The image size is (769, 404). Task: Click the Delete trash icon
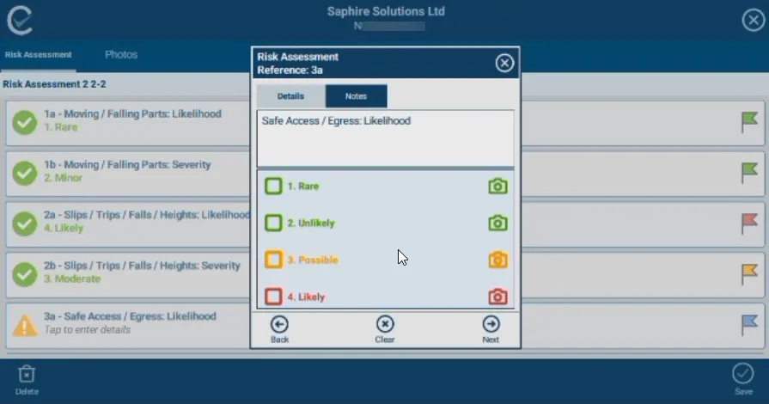27,374
